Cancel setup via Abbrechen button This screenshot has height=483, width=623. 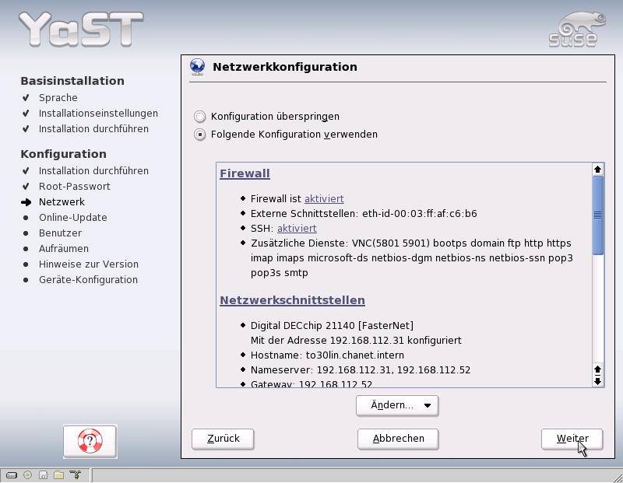(398, 439)
